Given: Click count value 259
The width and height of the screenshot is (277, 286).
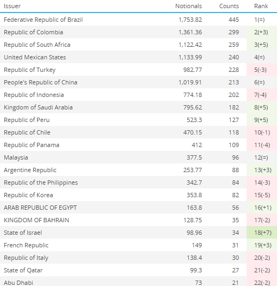Looking at the screenshot, I should point(233,45).
